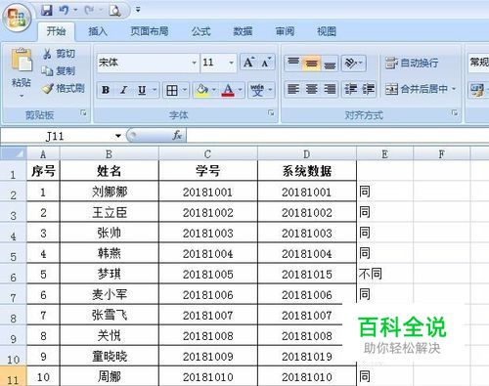Undo the last action
The width and height of the screenshot is (489, 386).
point(64,11)
